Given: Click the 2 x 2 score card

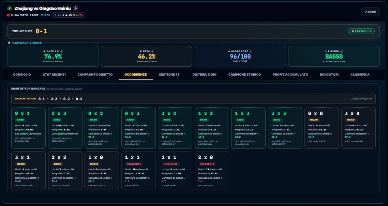Looking at the screenshot, I should point(65,171).
